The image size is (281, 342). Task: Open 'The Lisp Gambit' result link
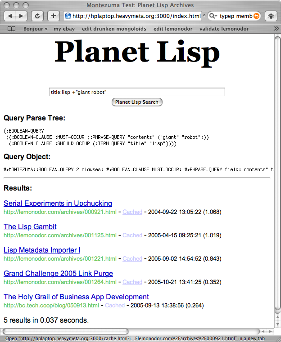tap(30, 227)
